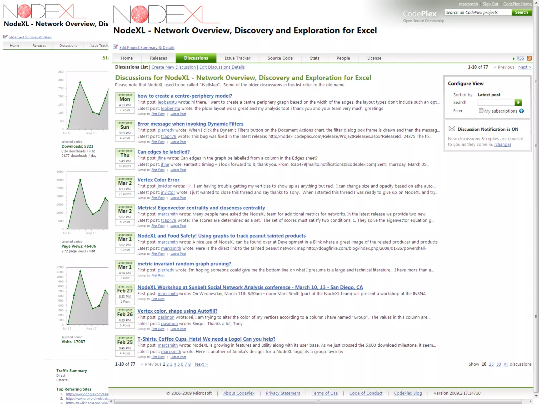Click the Discussion Notification envelope icon
The width and height of the screenshot is (539, 404).
452,129
